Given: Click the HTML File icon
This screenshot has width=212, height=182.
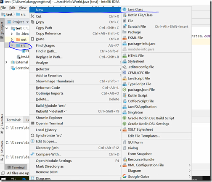Looking at the screenshot, I should coord(125,56).
